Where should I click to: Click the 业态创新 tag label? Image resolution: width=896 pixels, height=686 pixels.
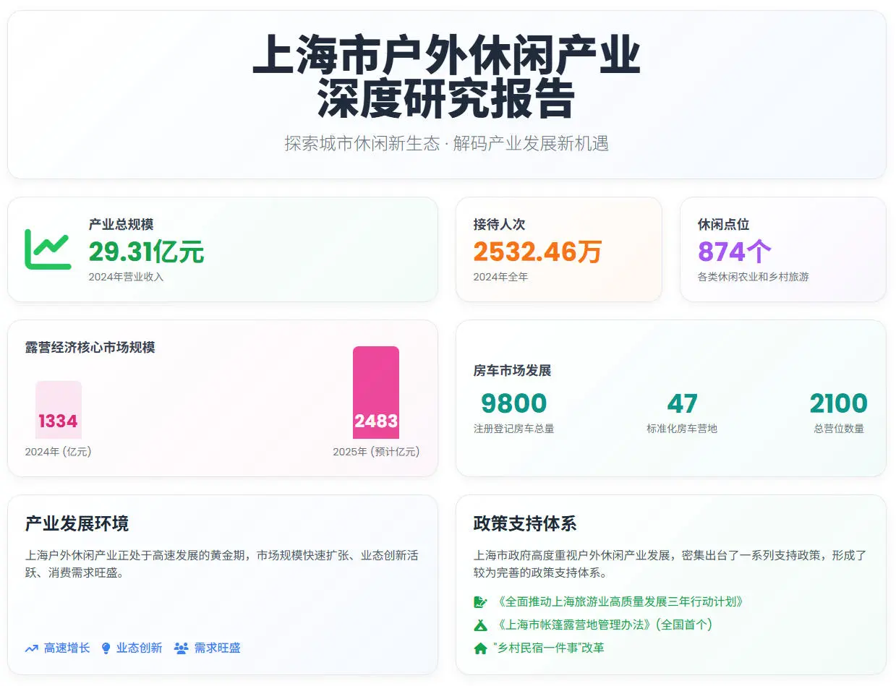tap(140, 648)
